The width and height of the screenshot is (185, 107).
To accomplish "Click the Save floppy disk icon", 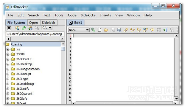I will (x=113, y=30).
